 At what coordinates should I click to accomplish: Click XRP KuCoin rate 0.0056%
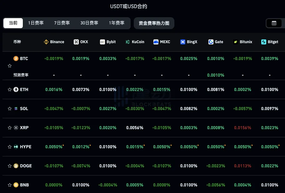coord(135,128)
